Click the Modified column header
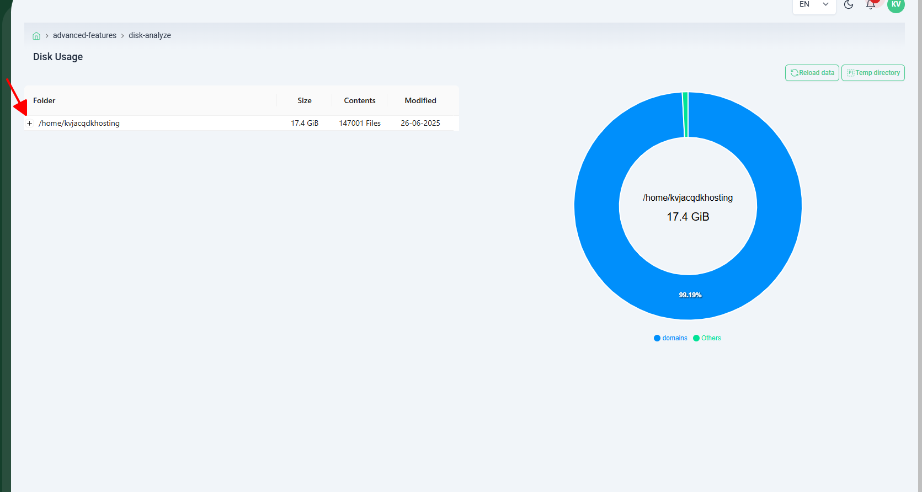The width and height of the screenshot is (922, 492). click(420, 100)
